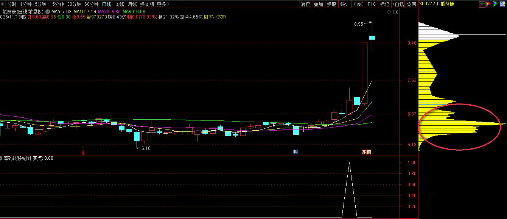Switch to the 15分钟 period tab

tap(57, 4)
